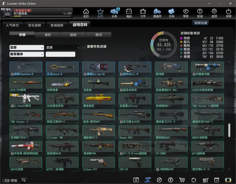Expand the dark 全部 dropdown
This screenshot has height=184, width=236.
click(63, 48)
